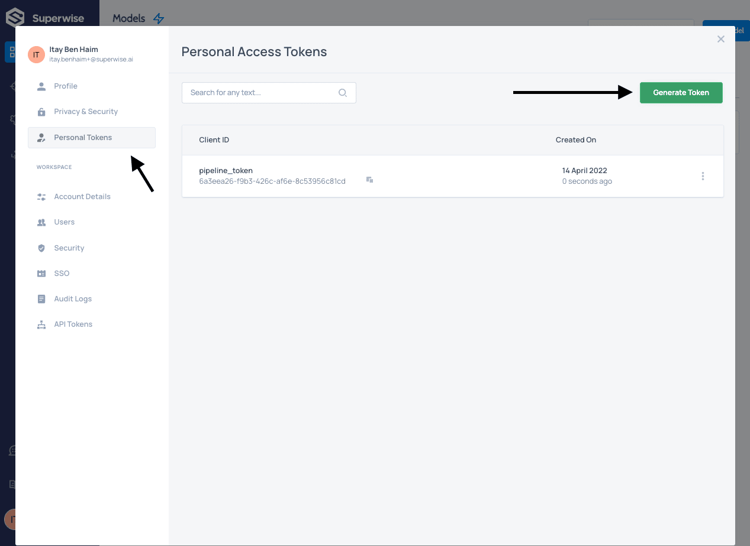
Task: Open the Models menu
Action: click(128, 18)
